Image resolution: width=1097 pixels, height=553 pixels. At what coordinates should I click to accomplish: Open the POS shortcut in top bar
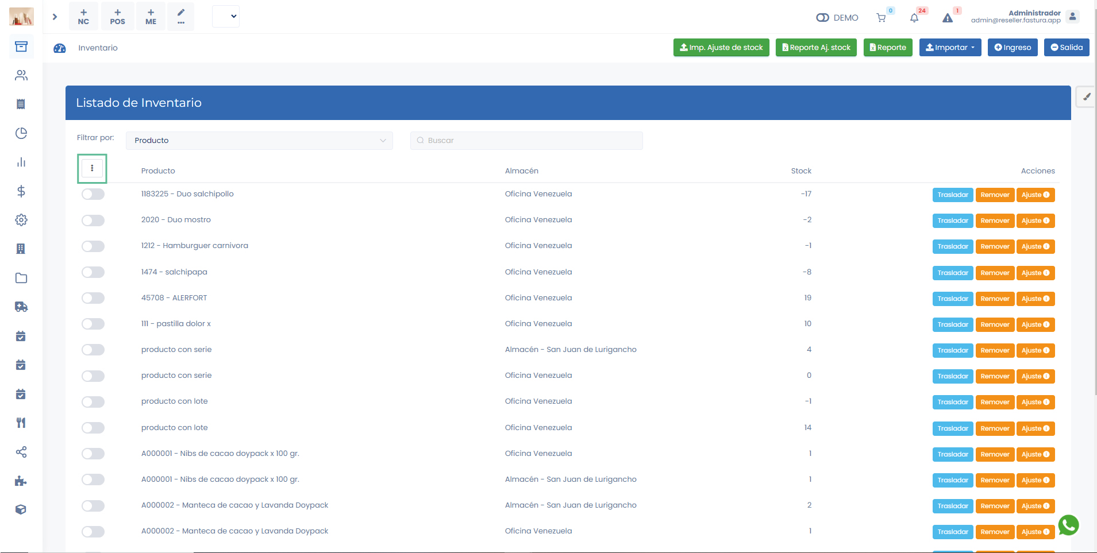[117, 16]
